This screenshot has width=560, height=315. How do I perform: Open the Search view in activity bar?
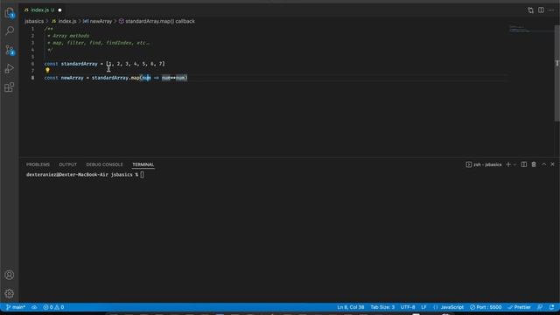click(x=10, y=31)
